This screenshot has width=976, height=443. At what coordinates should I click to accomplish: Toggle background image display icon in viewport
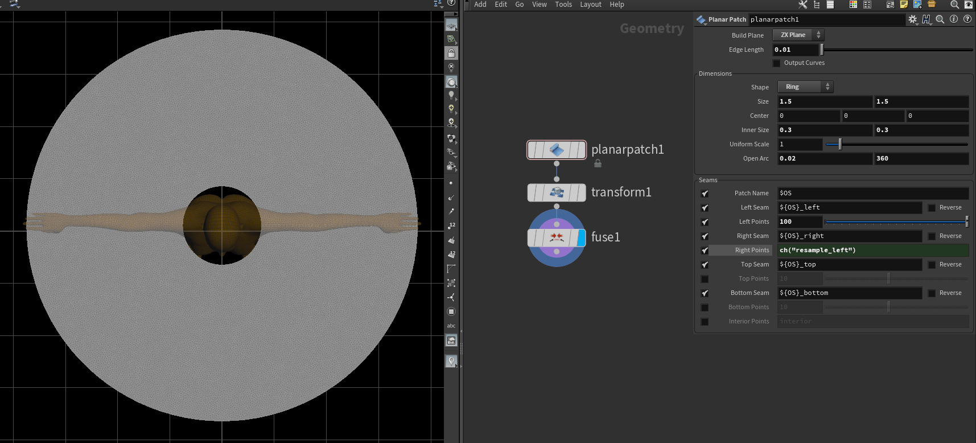point(451,341)
